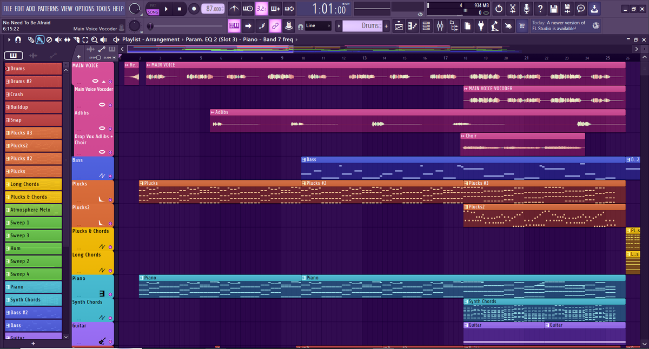The image size is (649, 349).
Task: Mute the Bass track via its dot
Action: [110, 176]
